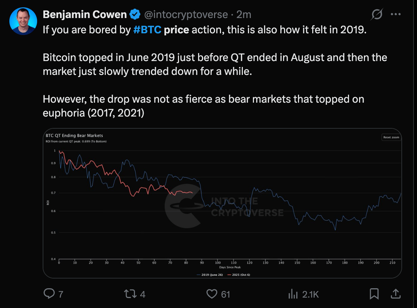Click the blue verified badge

coord(135,15)
